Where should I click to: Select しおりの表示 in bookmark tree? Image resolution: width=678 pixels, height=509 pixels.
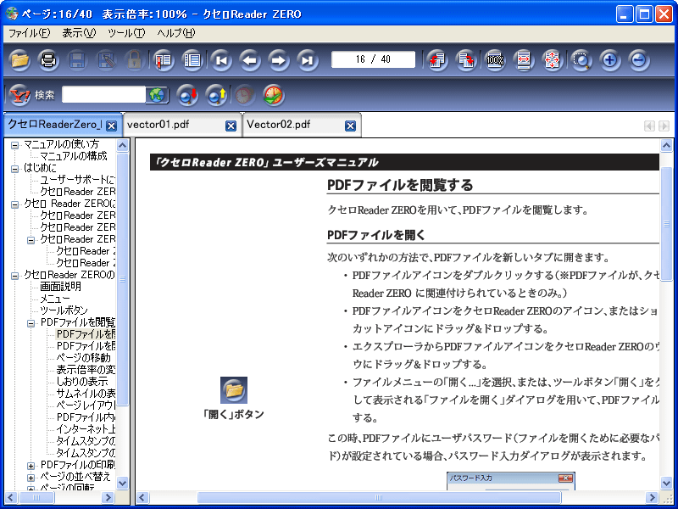point(82,382)
